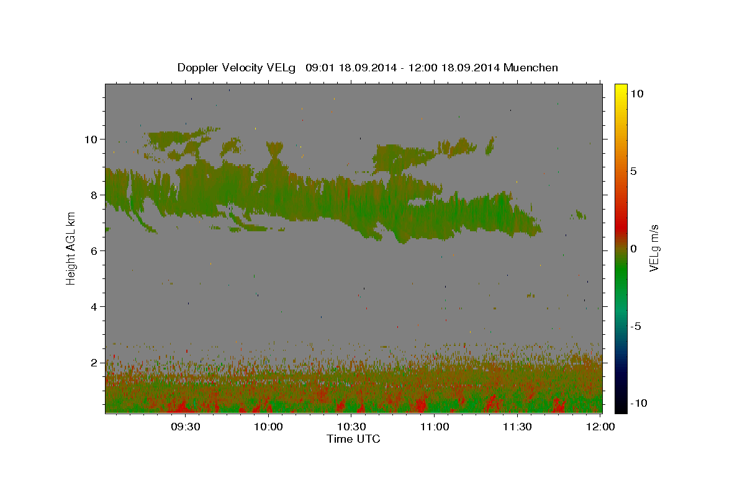Image resolution: width=745 pixels, height=496 pixels.
Task: Click the colorbar label '0'
Action: click(634, 249)
